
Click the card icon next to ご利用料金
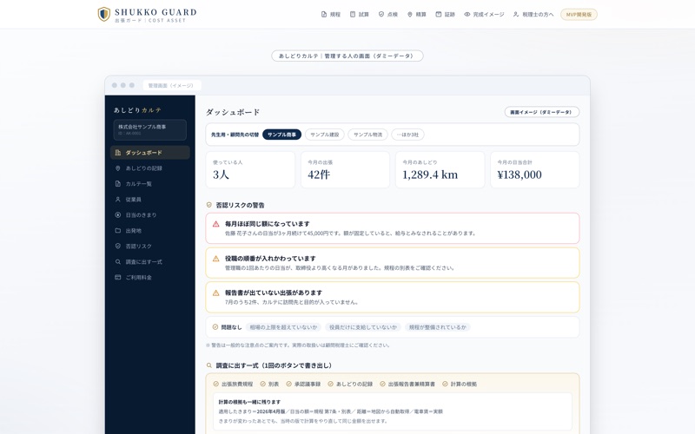[118, 277]
